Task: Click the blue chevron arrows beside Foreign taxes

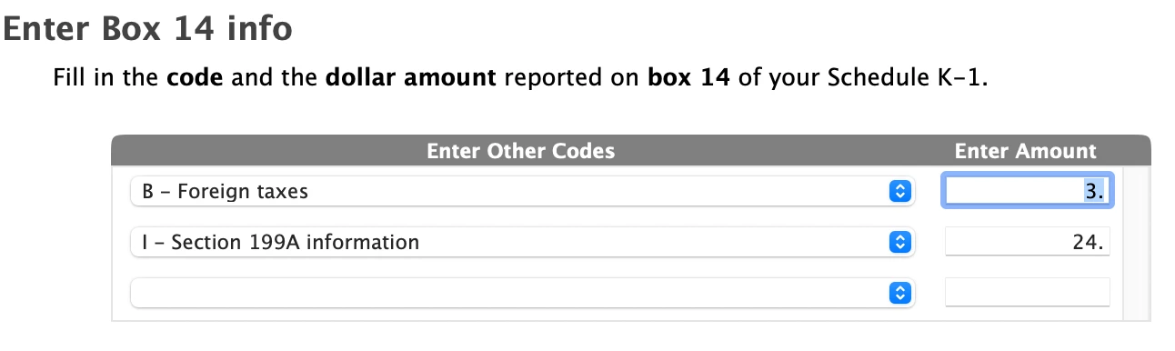Action: (x=898, y=192)
